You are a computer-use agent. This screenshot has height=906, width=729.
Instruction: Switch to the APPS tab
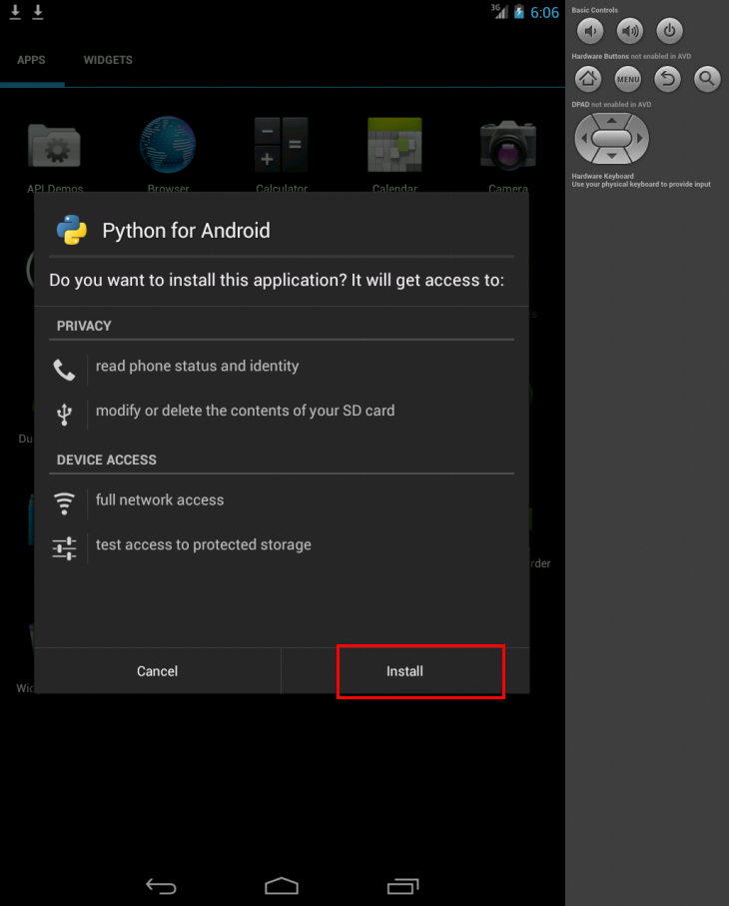[x=31, y=60]
